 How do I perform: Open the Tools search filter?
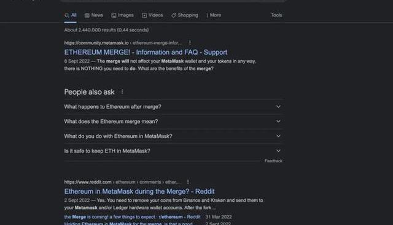pos(276,15)
